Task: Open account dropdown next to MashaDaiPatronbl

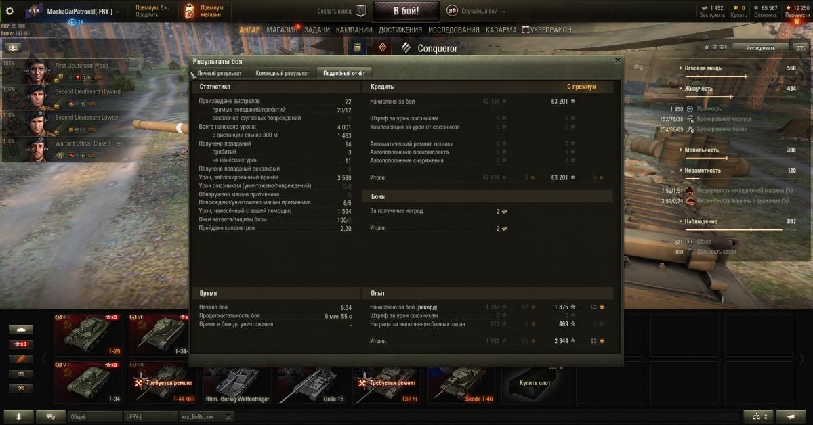Action: [x=118, y=12]
